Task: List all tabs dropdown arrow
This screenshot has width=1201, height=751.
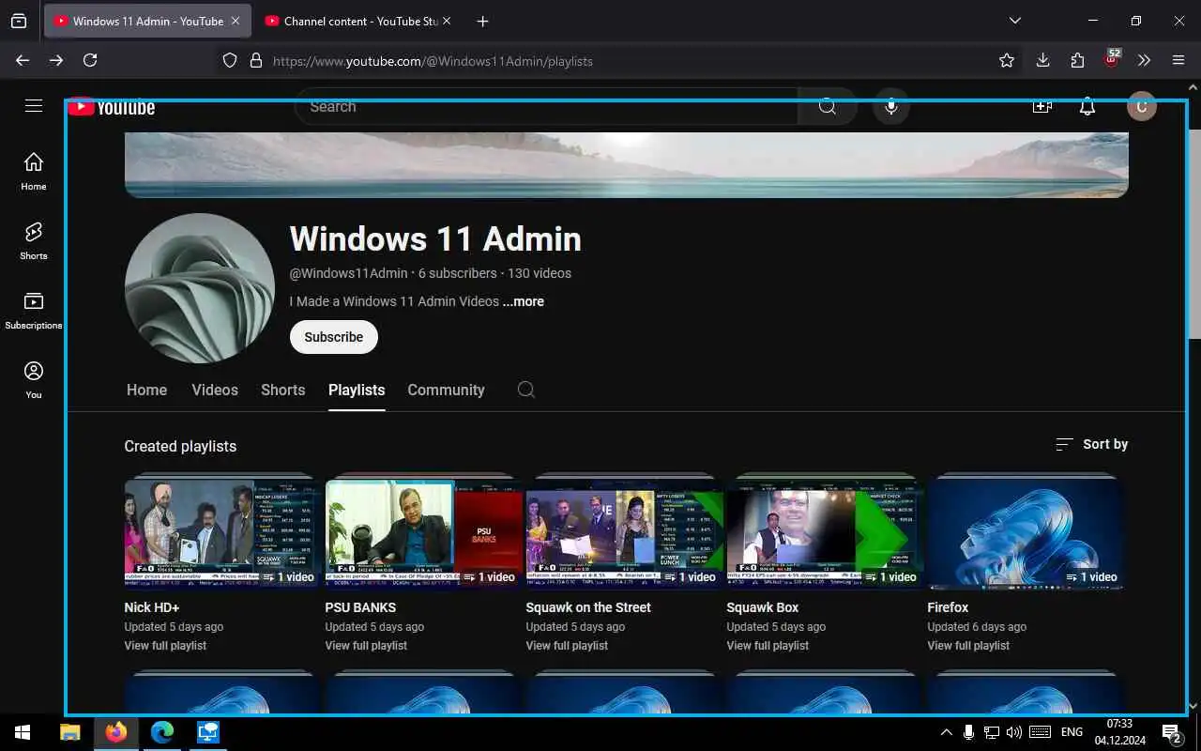Action: pos(1014,21)
